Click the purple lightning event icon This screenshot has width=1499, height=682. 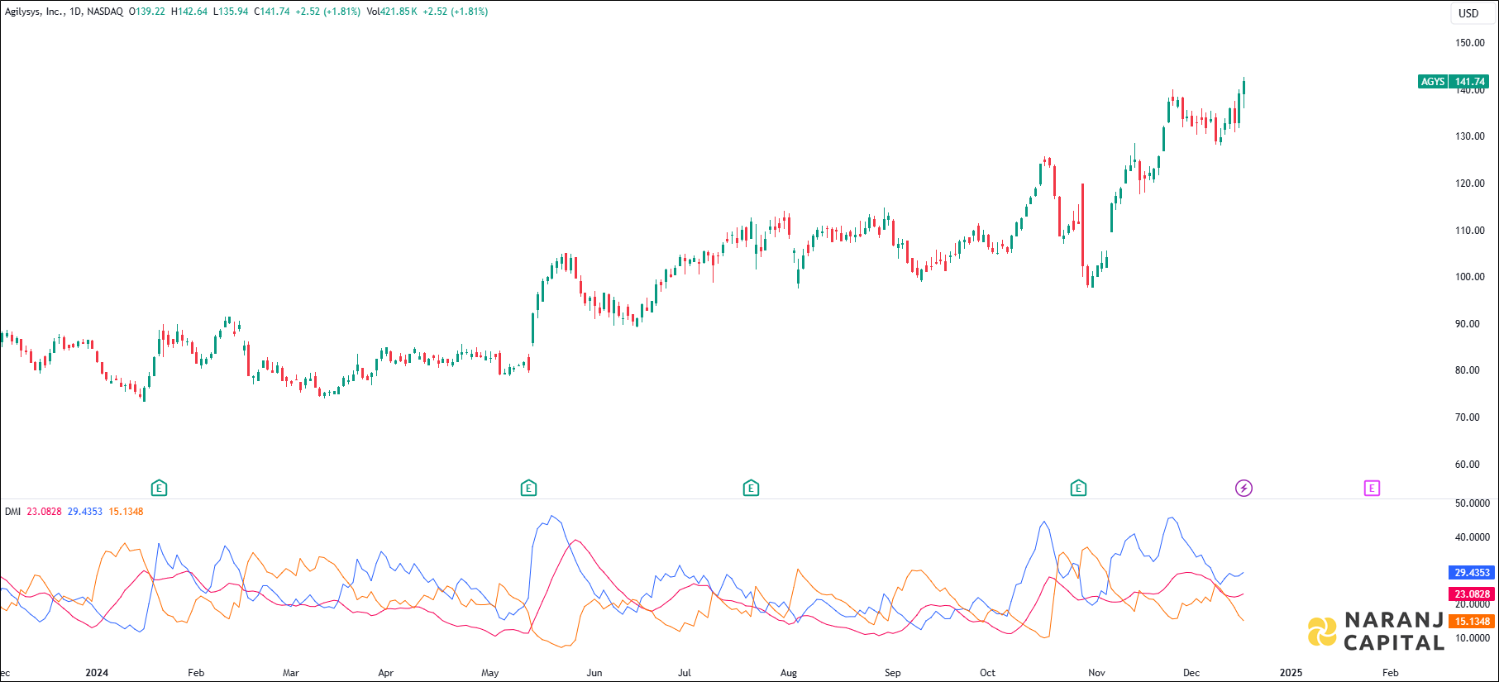coord(1244,488)
